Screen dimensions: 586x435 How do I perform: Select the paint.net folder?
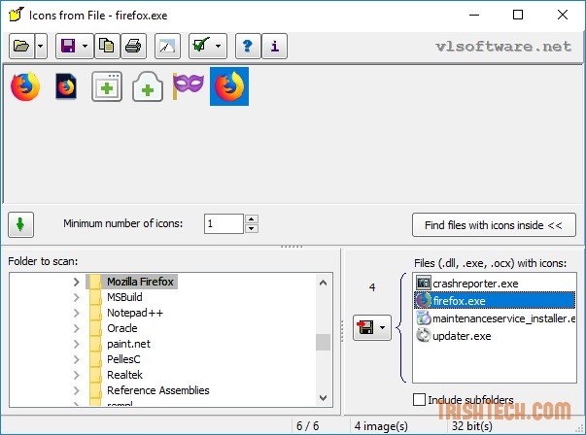coord(128,344)
